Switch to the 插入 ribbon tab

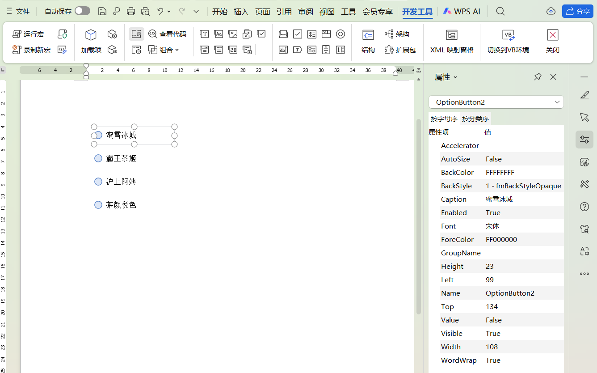pyautogui.click(x=241, y=12)
